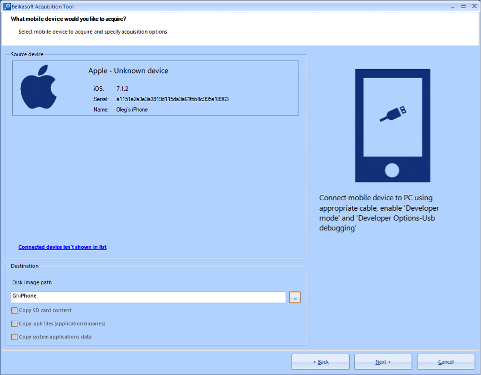Click the home button circle on the phone graphic

[x=392, y=170]
